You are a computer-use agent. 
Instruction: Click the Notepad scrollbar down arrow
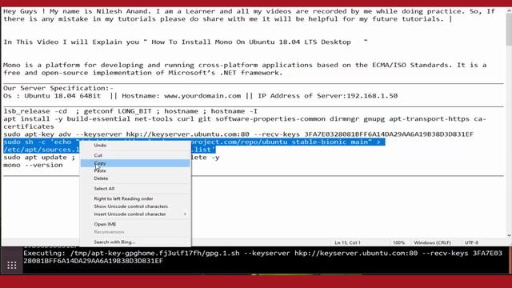(x=509, y=235)
